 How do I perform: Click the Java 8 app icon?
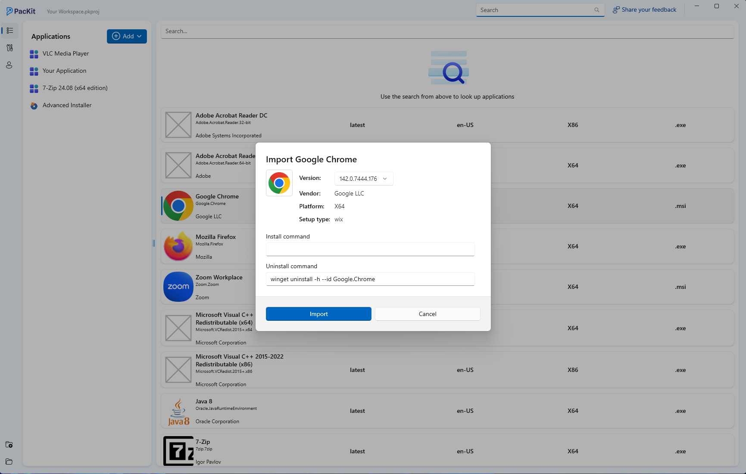[178, 411]
